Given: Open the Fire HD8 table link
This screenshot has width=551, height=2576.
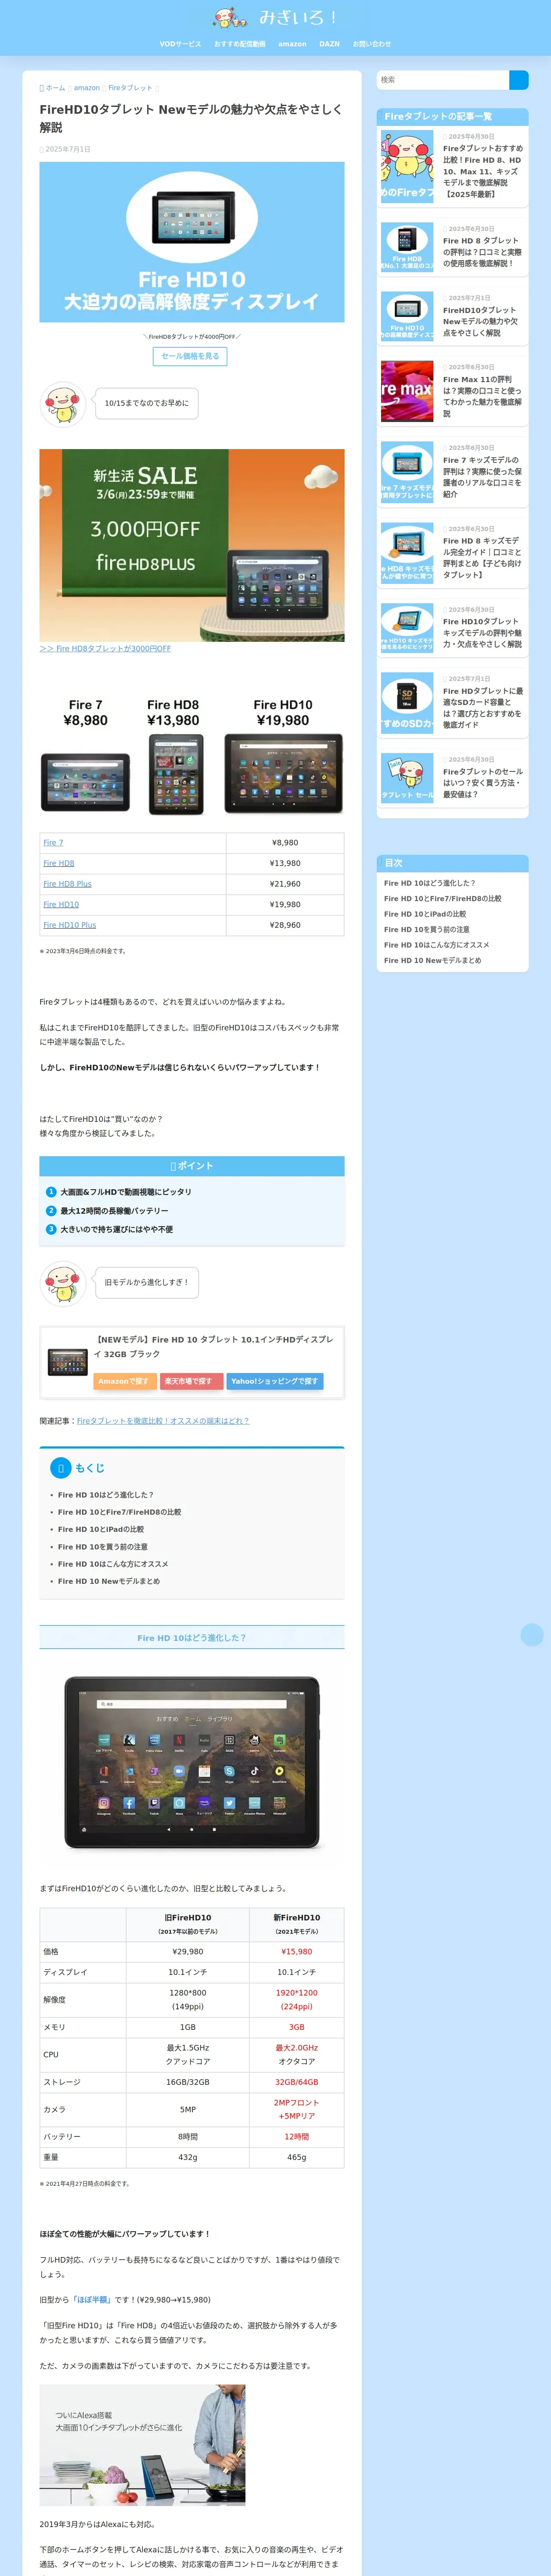Looking at the screenshot, I should point(59,863).
